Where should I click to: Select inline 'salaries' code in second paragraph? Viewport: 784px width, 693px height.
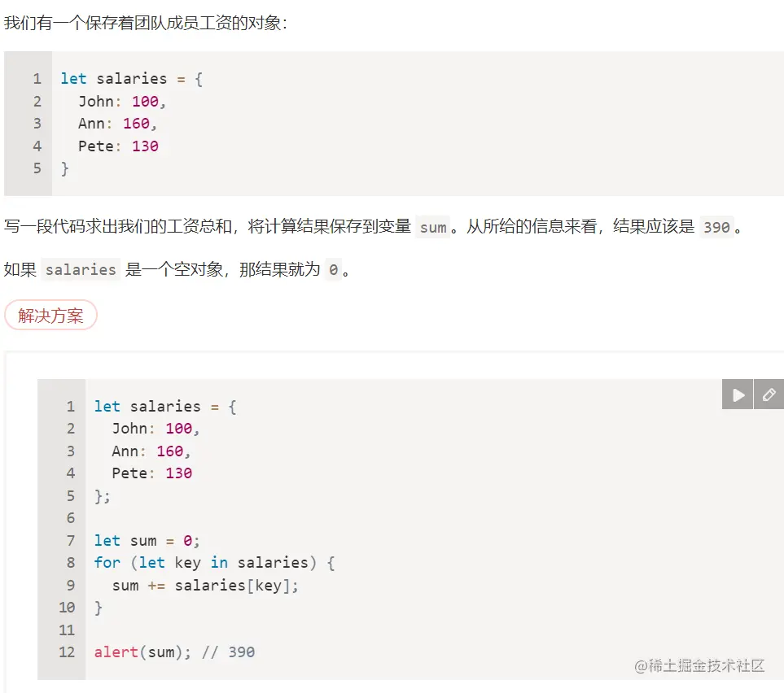[81, 270]
